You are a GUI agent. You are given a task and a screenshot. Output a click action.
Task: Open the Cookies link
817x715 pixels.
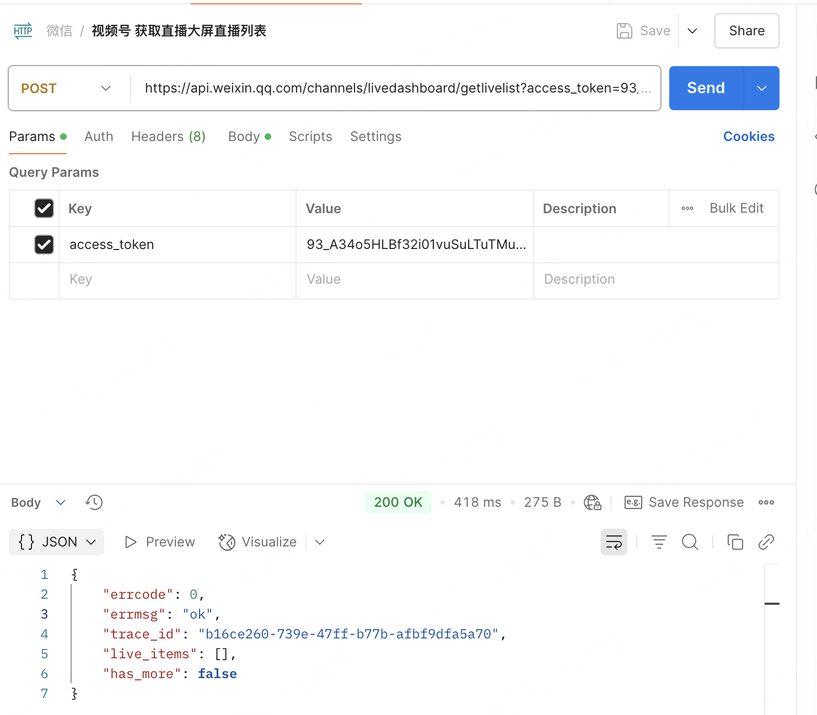pyautogui.click(x=749, y=137)
